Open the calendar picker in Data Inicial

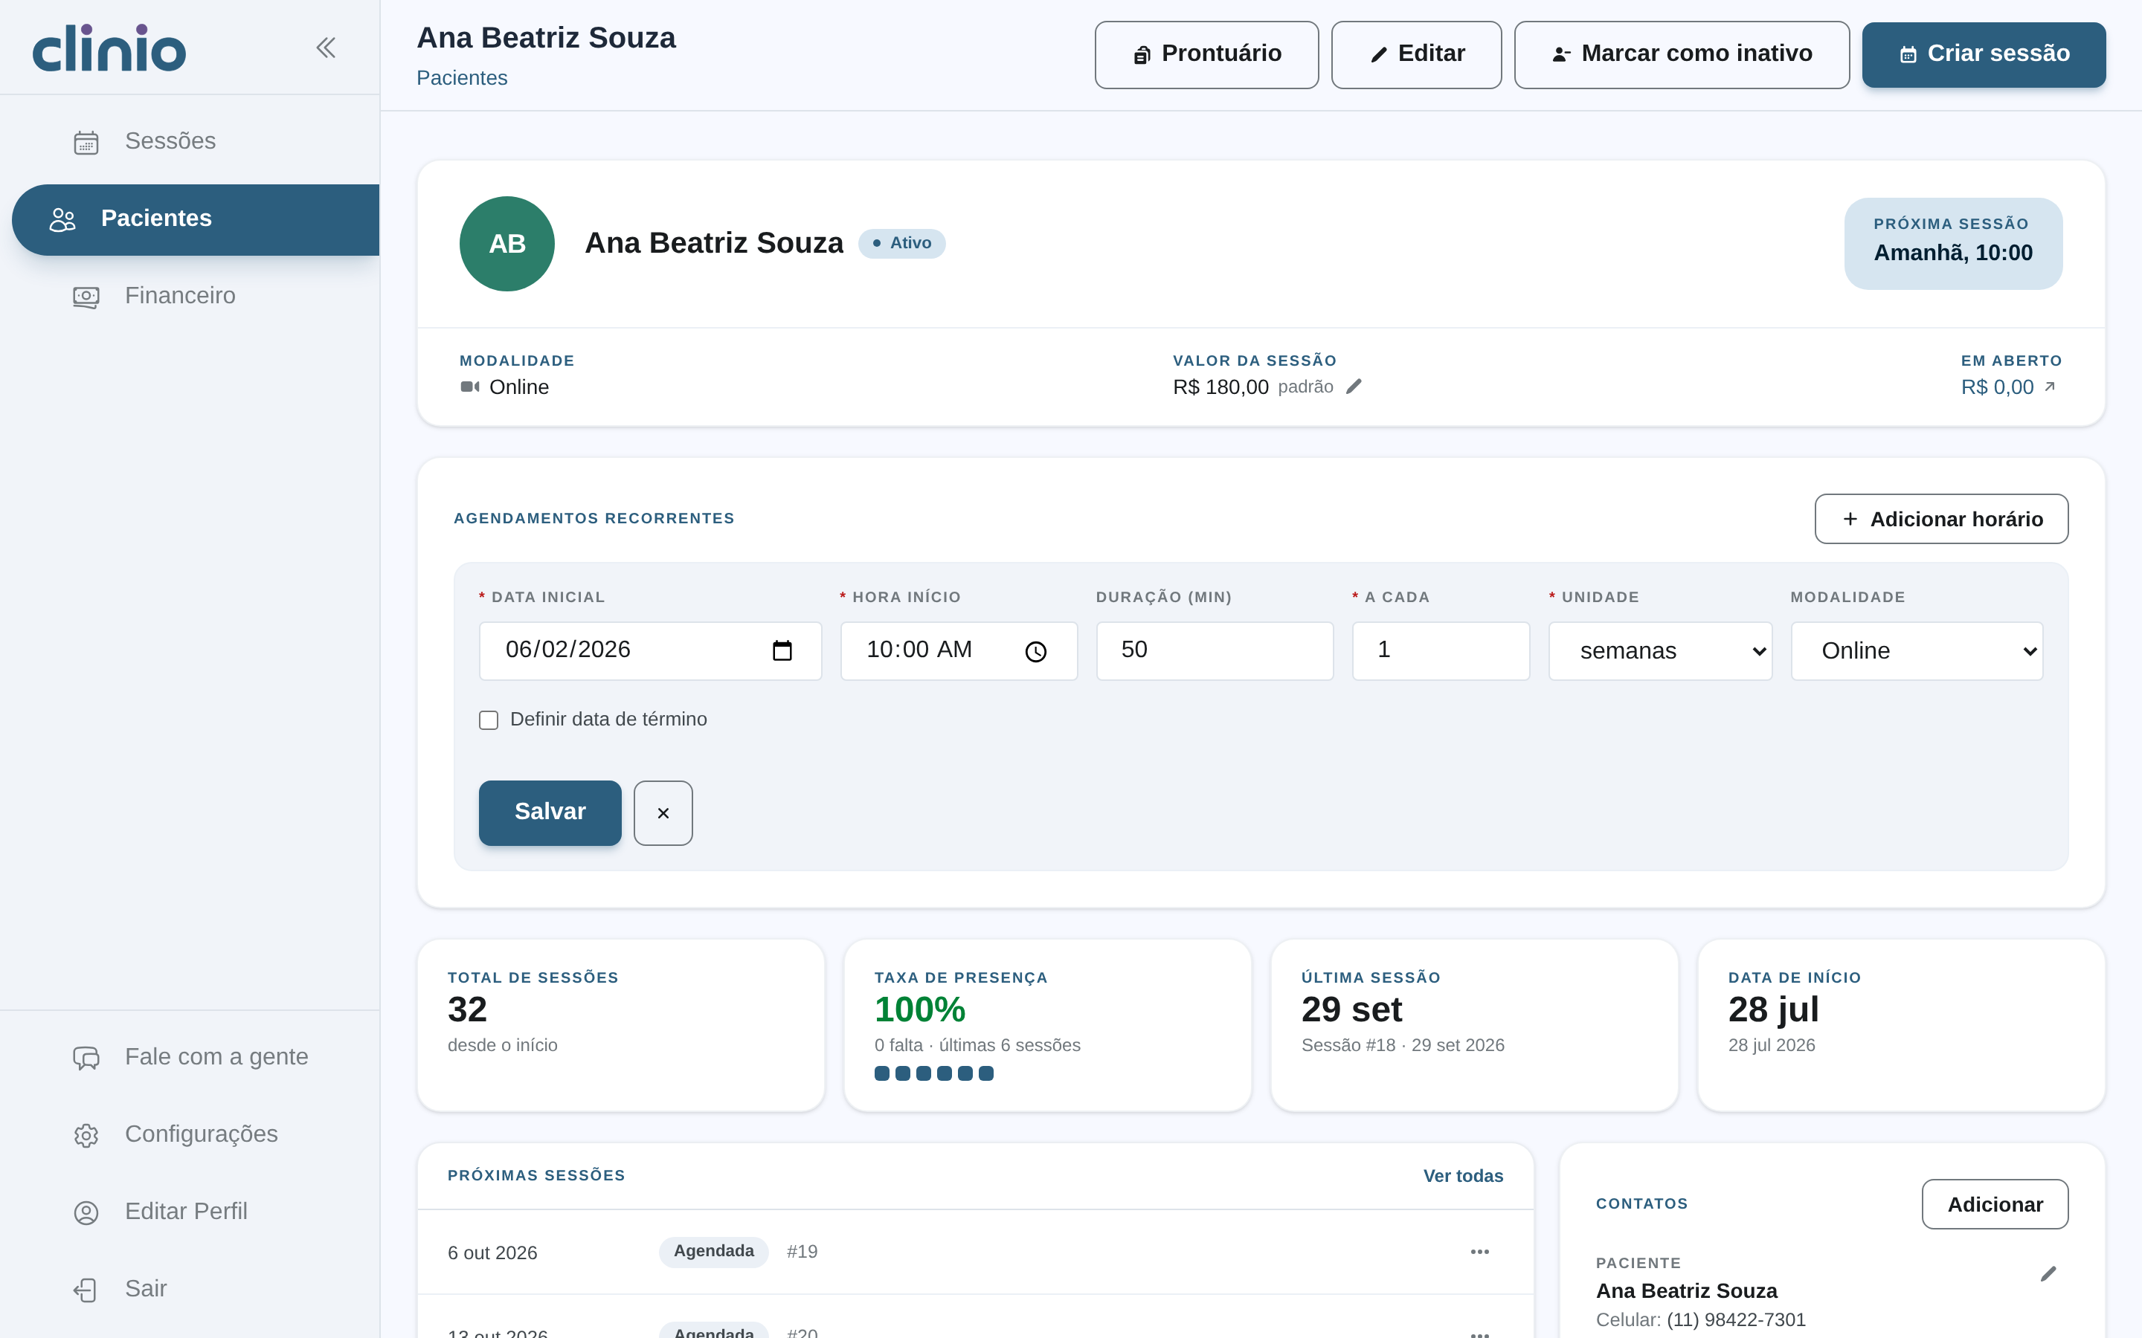click(x=782, y=651)
